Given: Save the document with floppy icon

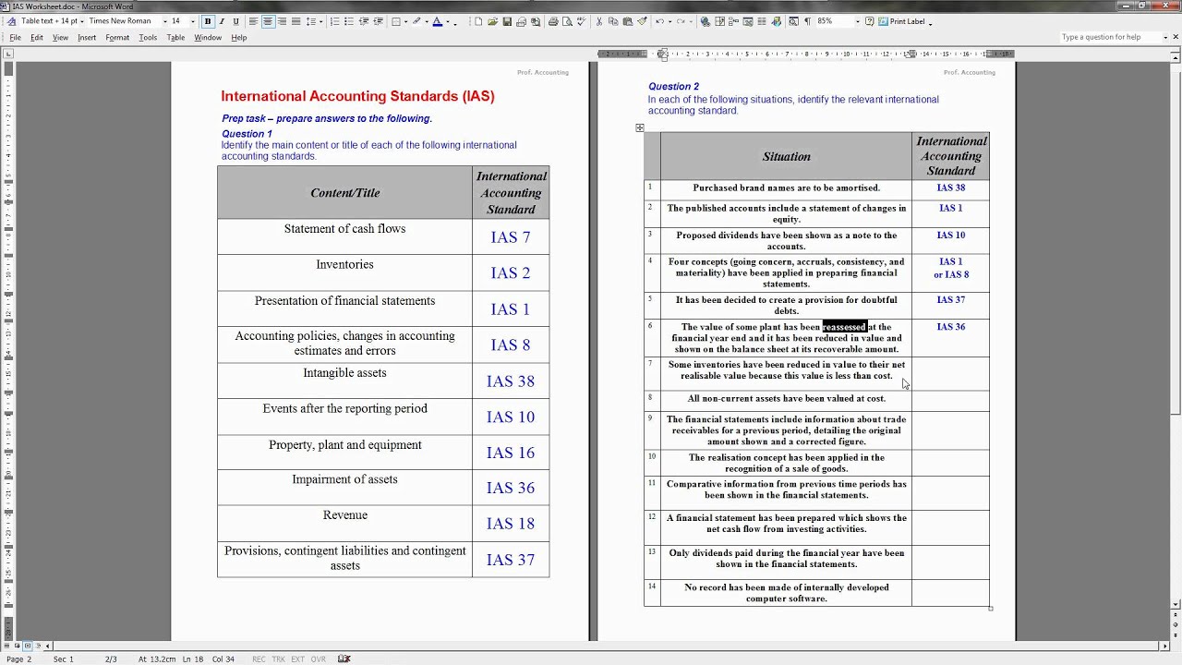Looking at the screenshot, I should click(x=507, y=21).
